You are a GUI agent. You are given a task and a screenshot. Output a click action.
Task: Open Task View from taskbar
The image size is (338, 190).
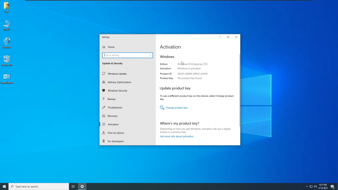pyautogui.click(x=73, y=186)
